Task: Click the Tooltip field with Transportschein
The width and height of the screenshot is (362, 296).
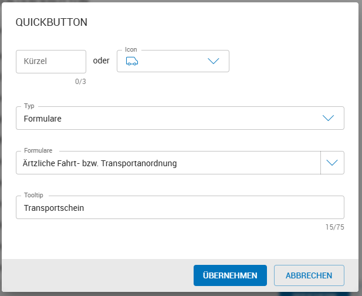Action: point(180,207)
